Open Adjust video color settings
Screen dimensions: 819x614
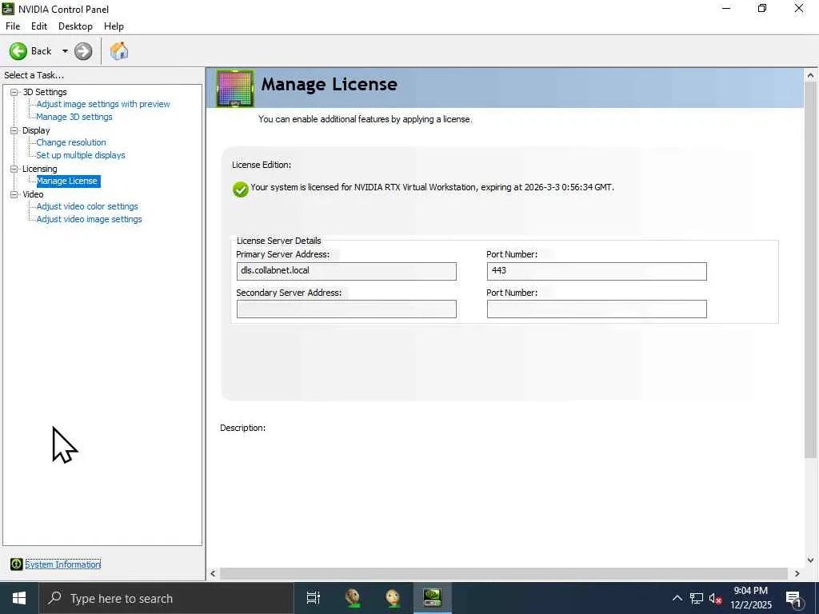tap(87, 206)
